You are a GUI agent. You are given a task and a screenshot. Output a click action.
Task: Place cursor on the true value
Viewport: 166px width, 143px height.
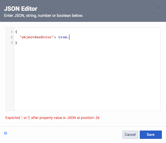click(x=63, y=37)
